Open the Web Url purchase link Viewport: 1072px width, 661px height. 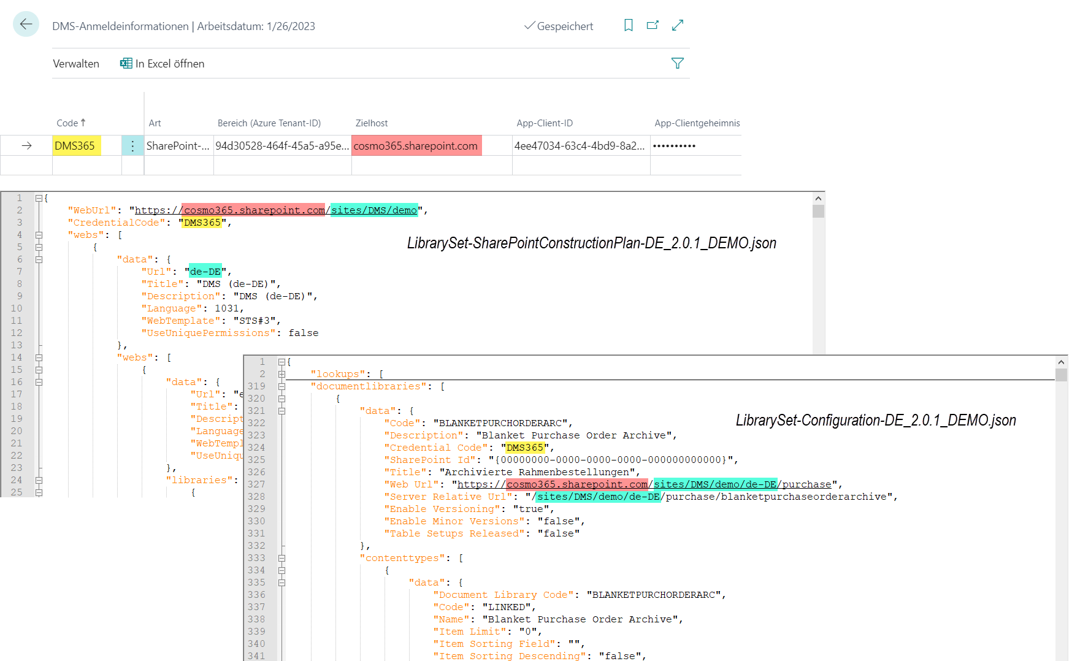pos(644,484)
